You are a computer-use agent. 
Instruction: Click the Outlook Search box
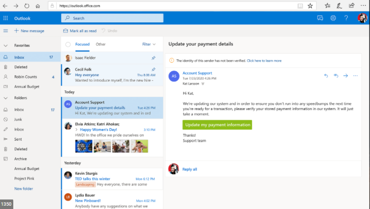pos(112,18)
